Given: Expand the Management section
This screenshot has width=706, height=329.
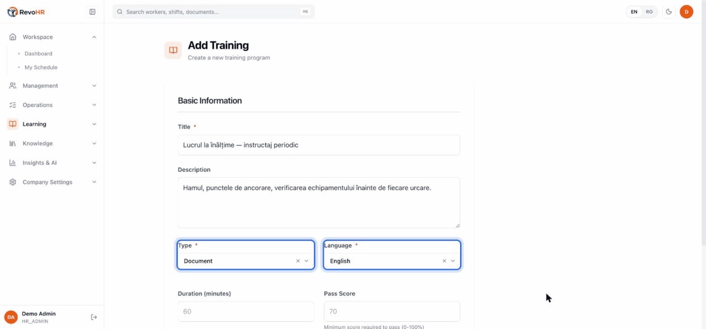Looking at the screenshot, I should click(x=52, y=86).
